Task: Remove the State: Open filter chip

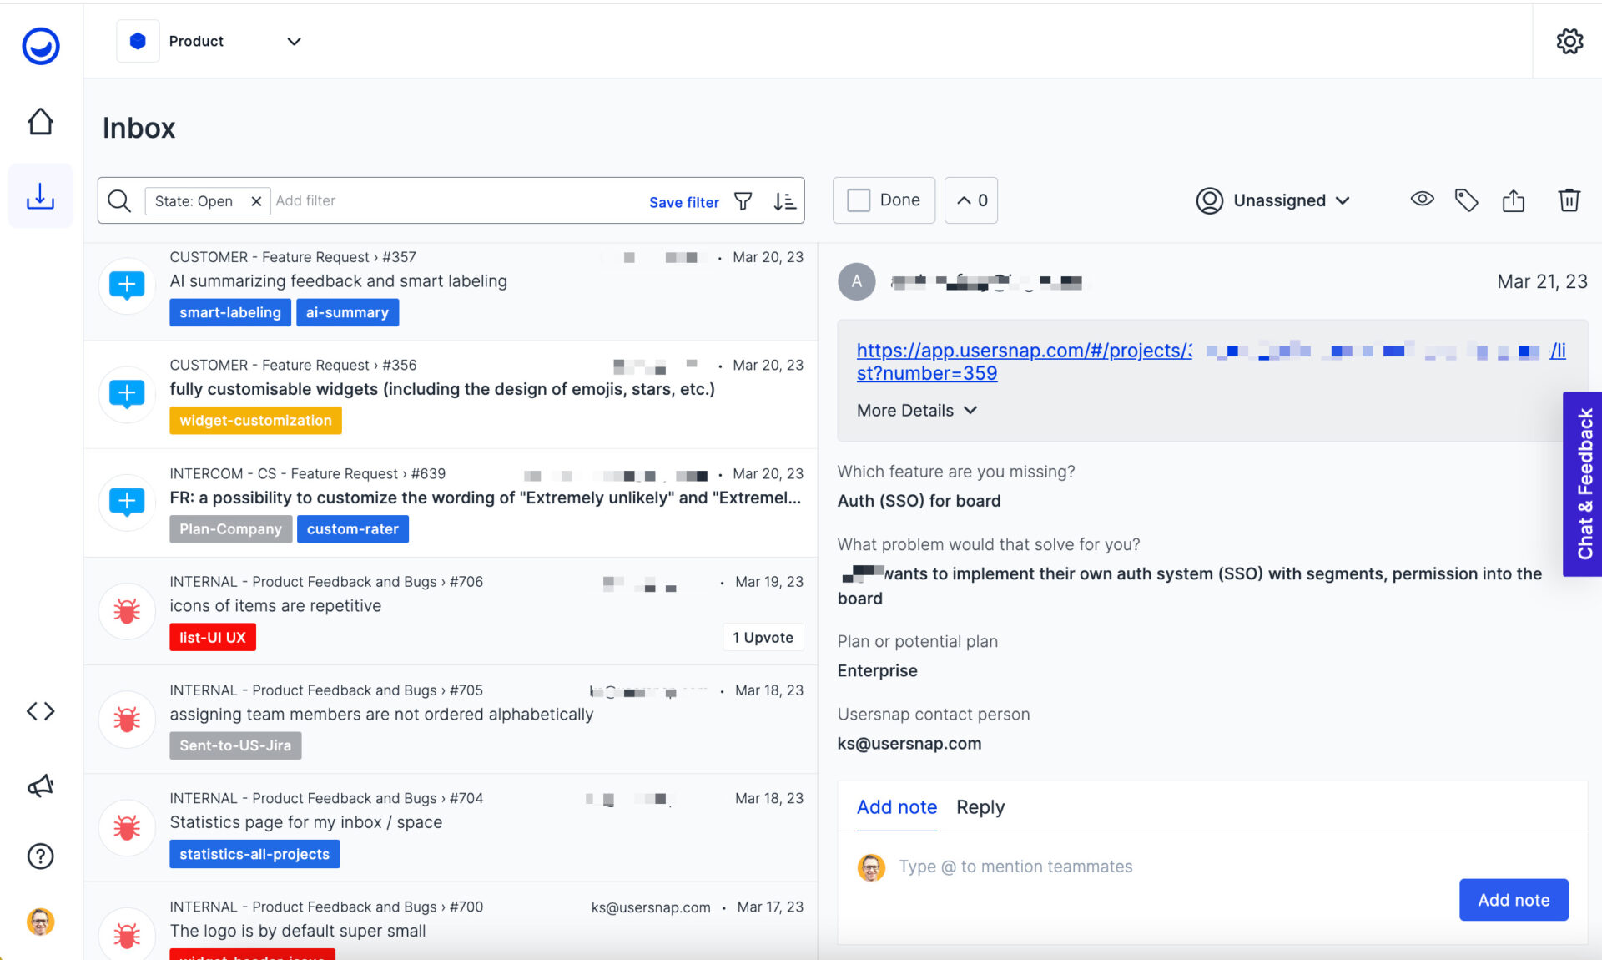Action: point(256,200)
